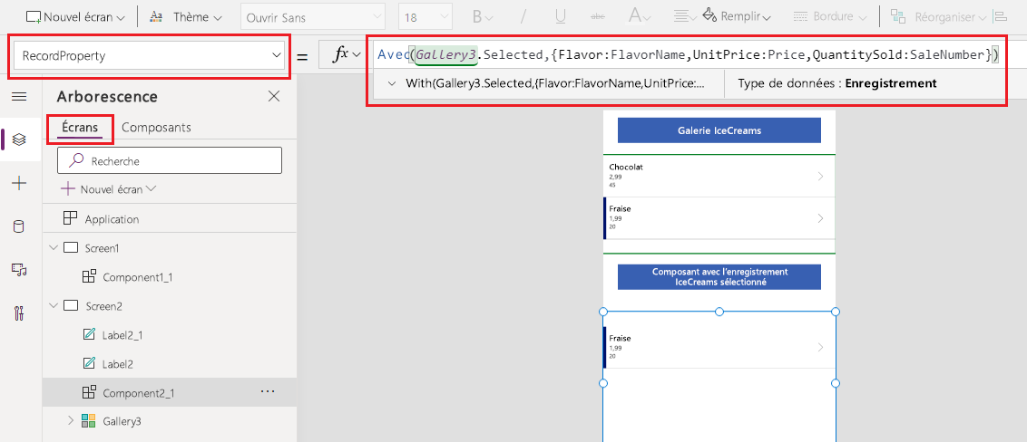Image resolution: width=1027 pixels, height=442 pixels.
Task: Expand the Gallery3 node
Action: [x=71, y=421]
